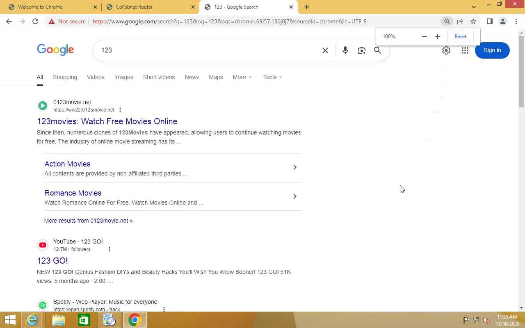This screenshot has width=525, height=328.
Task: Open the Romance Movies link
Action: (x=73, y=193)
